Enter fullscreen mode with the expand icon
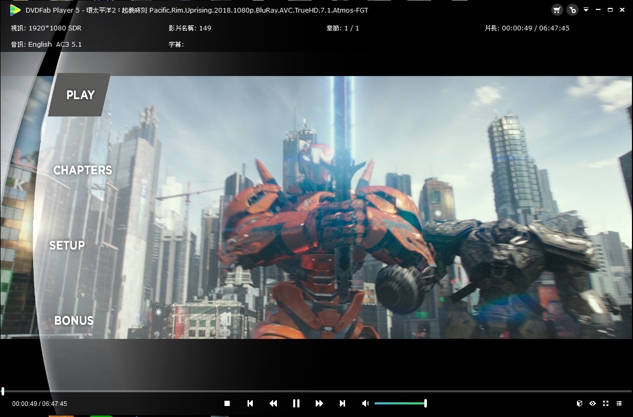 click(606, 403)
